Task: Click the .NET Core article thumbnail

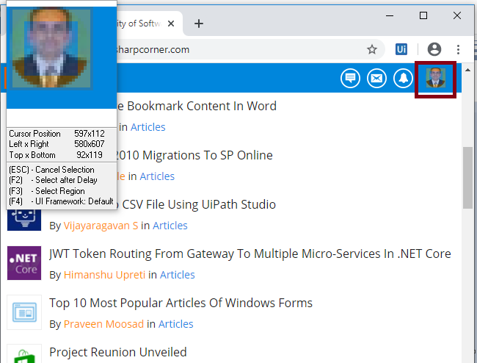Action: (24, 263)
